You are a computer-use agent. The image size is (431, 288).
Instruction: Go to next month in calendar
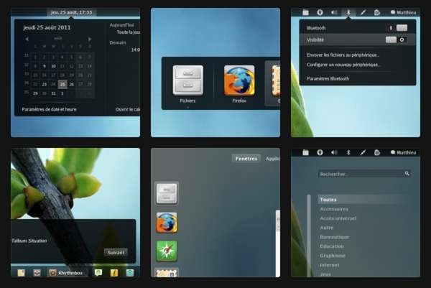(90, 39)
